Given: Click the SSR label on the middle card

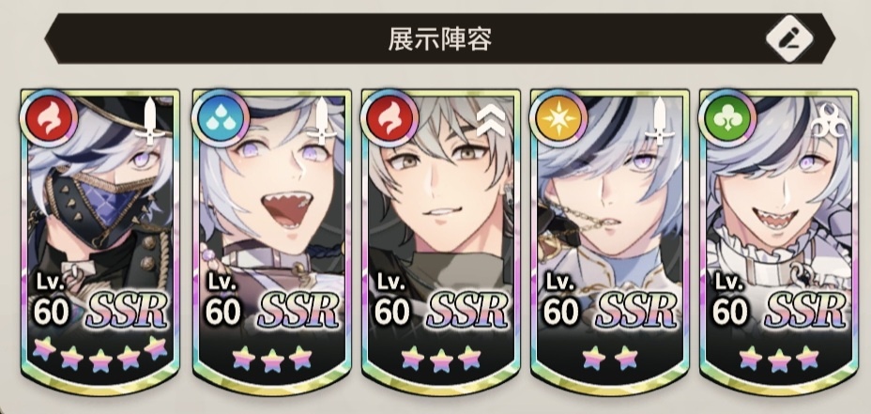Looking at the screenshot, I should tap(466, 310).
